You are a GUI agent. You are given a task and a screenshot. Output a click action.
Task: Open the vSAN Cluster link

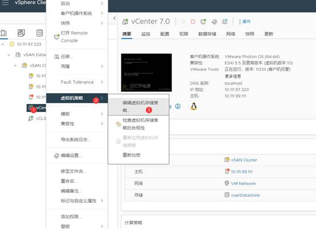click(244, 160)
